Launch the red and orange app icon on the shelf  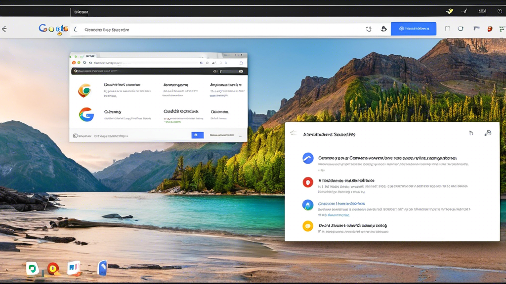[x=53, y=268]
